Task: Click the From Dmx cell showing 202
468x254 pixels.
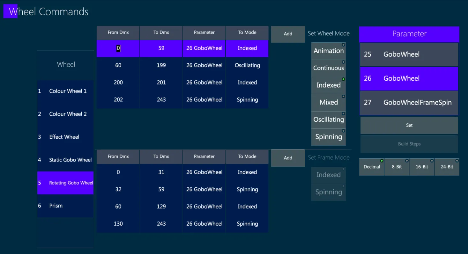Action: coord(118,100)
